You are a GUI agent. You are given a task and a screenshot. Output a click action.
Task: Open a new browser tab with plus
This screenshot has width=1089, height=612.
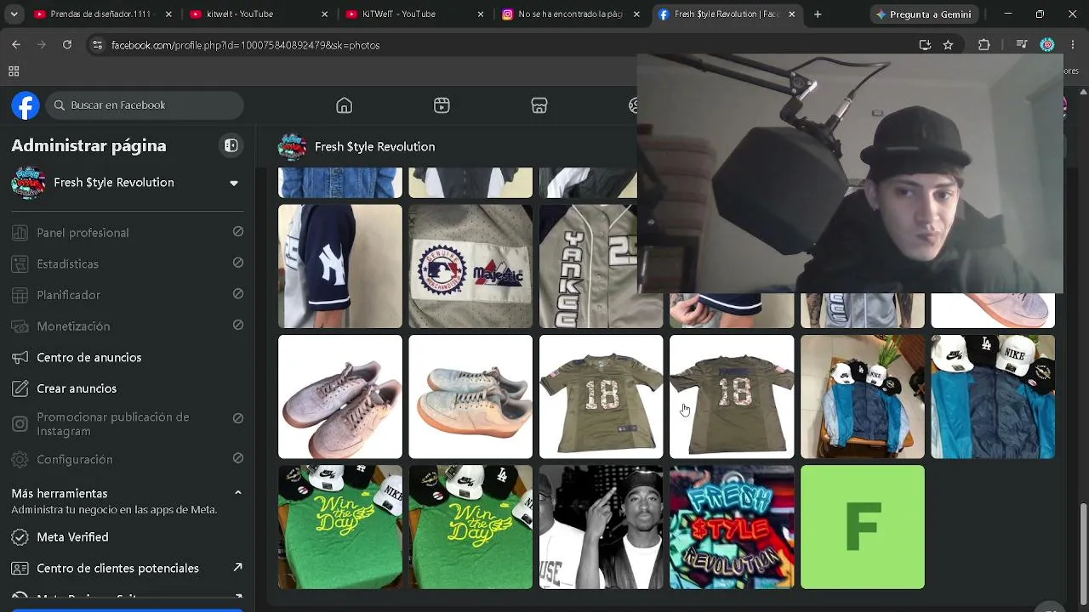point(818,14)
